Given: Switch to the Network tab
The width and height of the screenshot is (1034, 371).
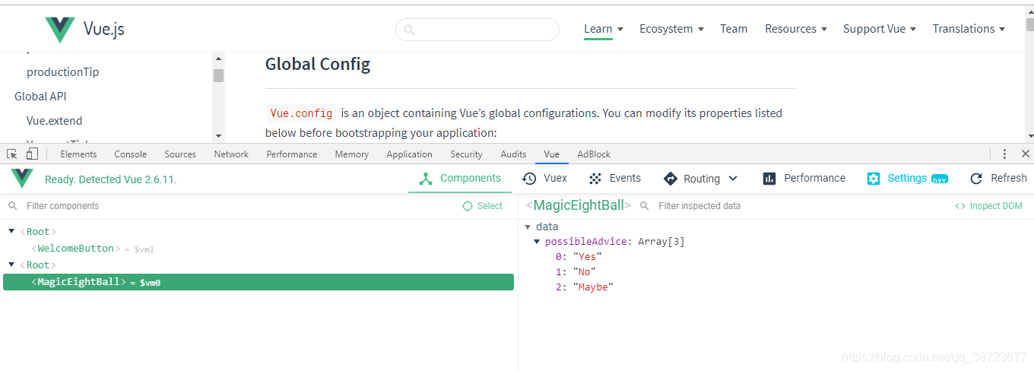Looking at the screenshot, I should [x=231, y=154].
